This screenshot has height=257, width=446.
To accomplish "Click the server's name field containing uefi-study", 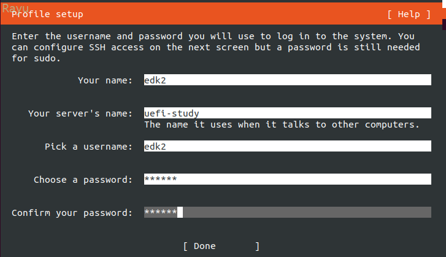I will coord(287,113).
